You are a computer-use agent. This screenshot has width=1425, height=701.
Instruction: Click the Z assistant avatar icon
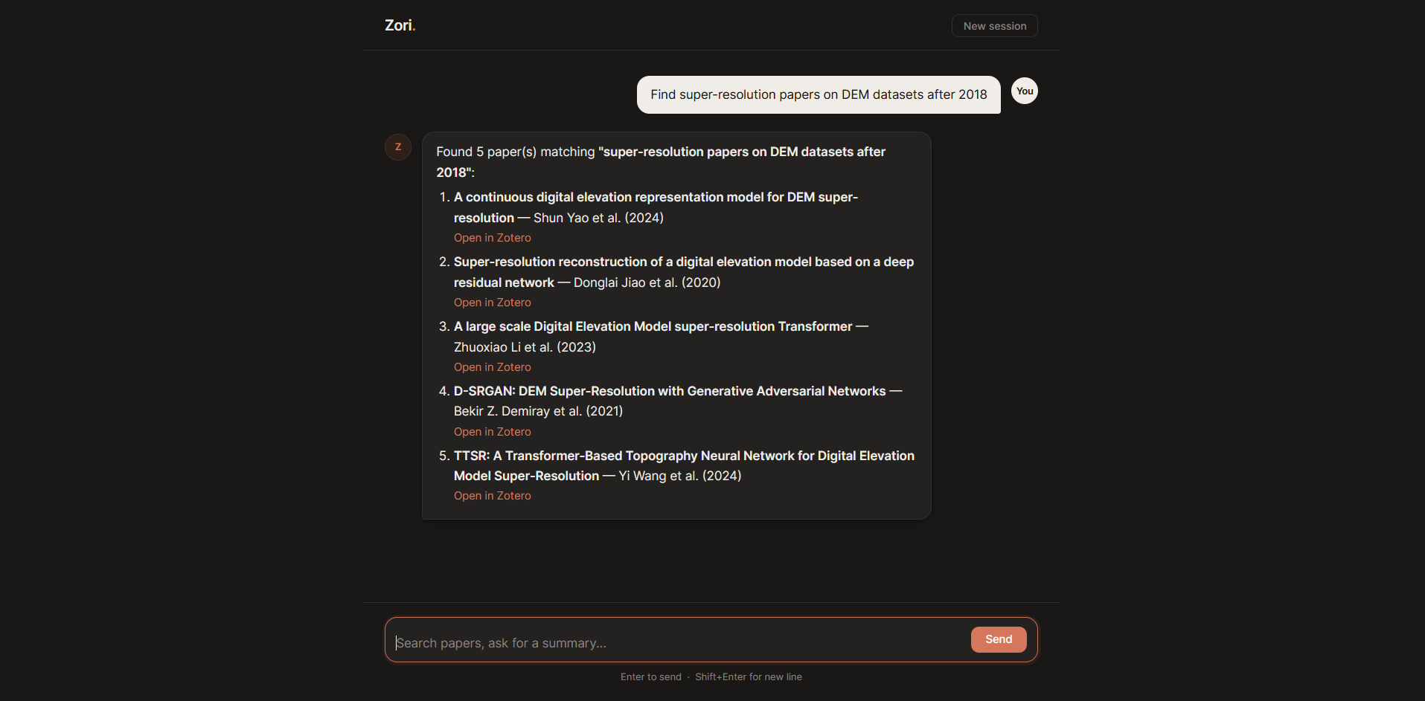pos(398,146)
